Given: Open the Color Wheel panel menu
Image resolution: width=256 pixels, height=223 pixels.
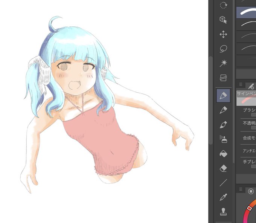Looking at the screenshot, I should pyautogui.click(x=241, y=189).
